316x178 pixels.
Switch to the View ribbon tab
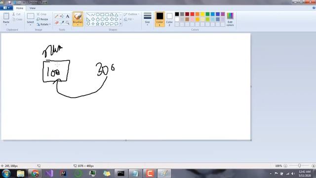[x=32, y=8]
